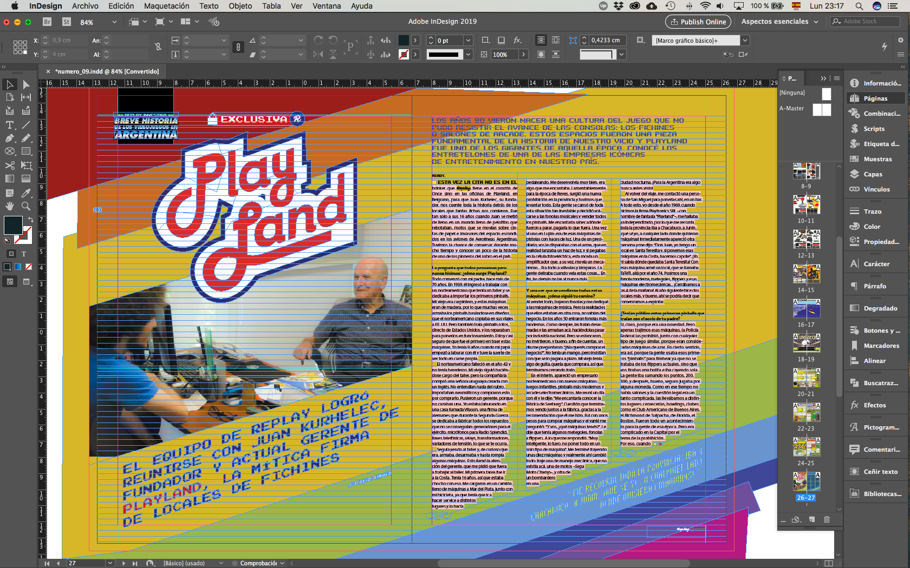Viewport: 910px width, 568px height.
Task: Toggle constrain width and height link icon
Action: coord(158,47)
